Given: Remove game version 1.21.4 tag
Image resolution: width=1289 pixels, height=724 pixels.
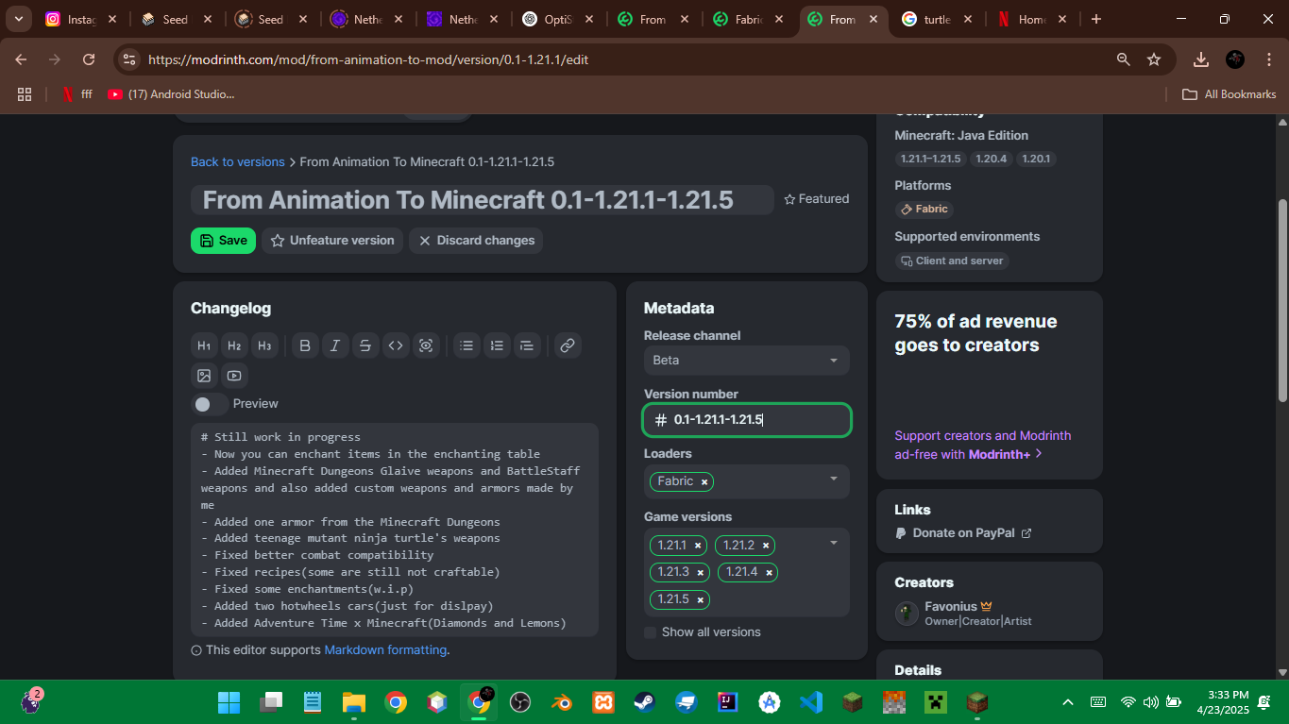Looking at the screenshot, I should 770,572.
